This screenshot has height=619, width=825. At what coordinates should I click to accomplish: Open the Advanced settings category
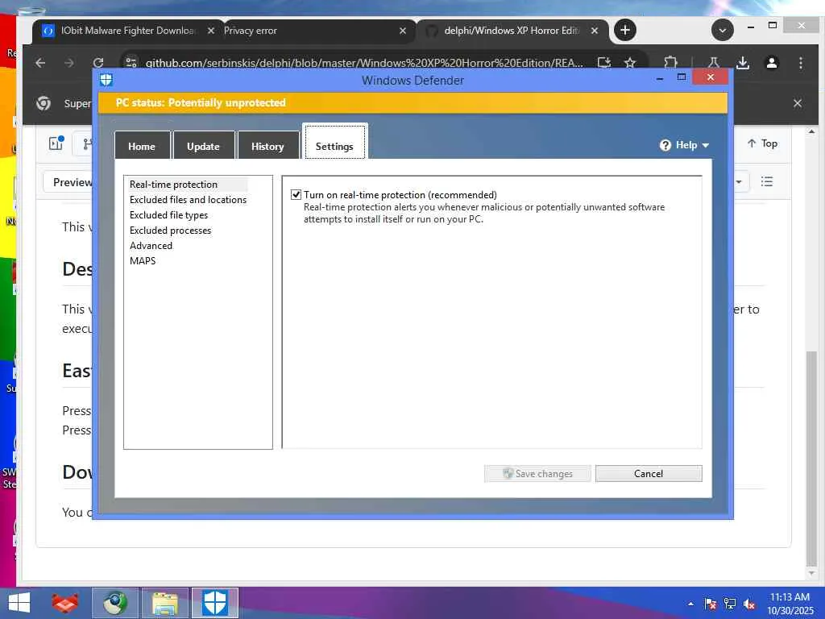[151, 245]
